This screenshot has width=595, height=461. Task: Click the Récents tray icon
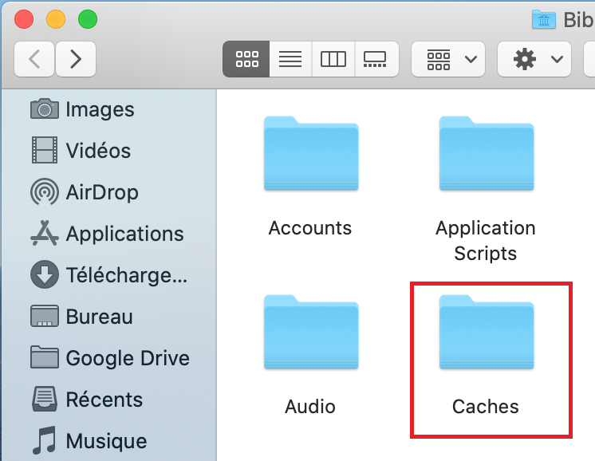point(45,399)
